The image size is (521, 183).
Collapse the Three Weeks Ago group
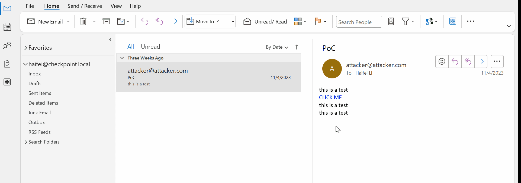click(x=122, y=58)
